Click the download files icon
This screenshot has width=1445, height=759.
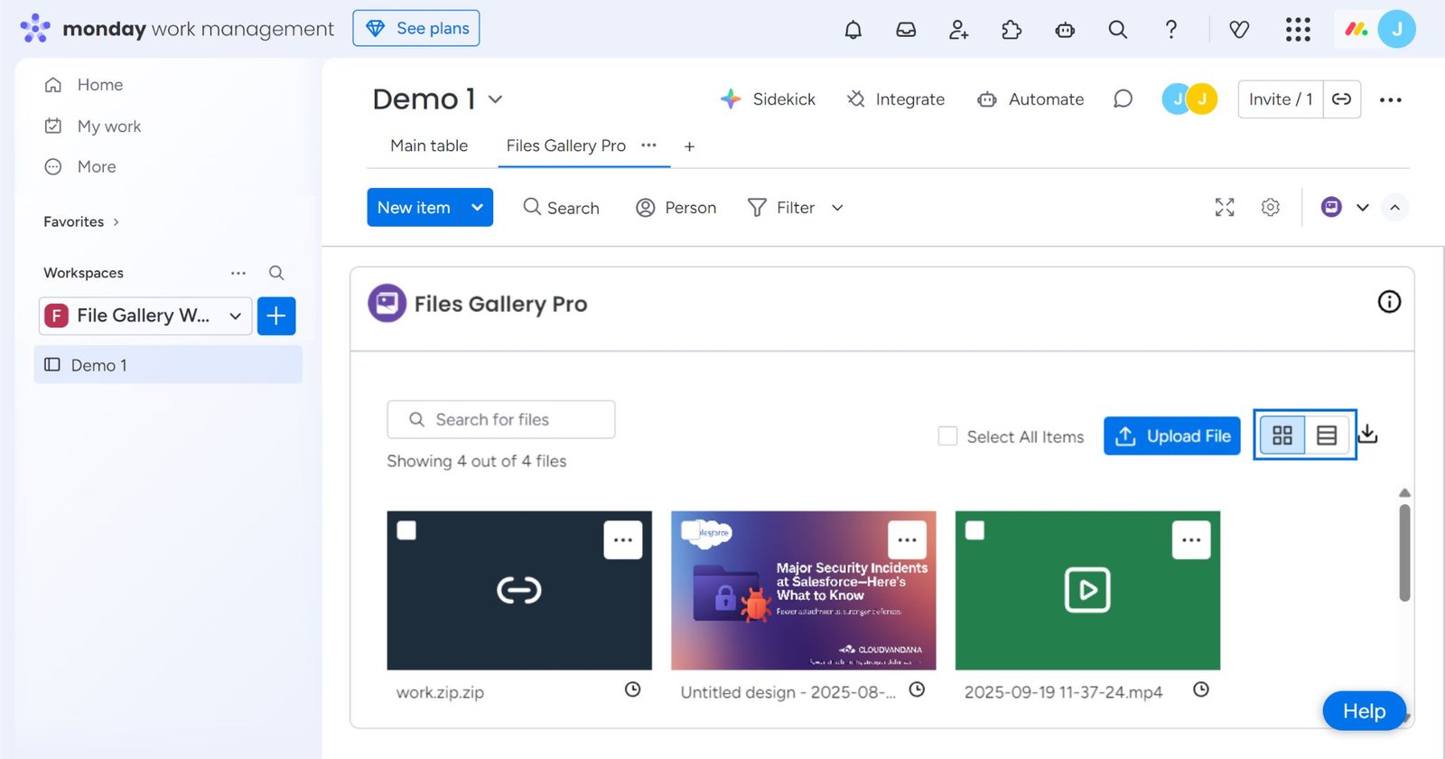(x=1368, y=434)
